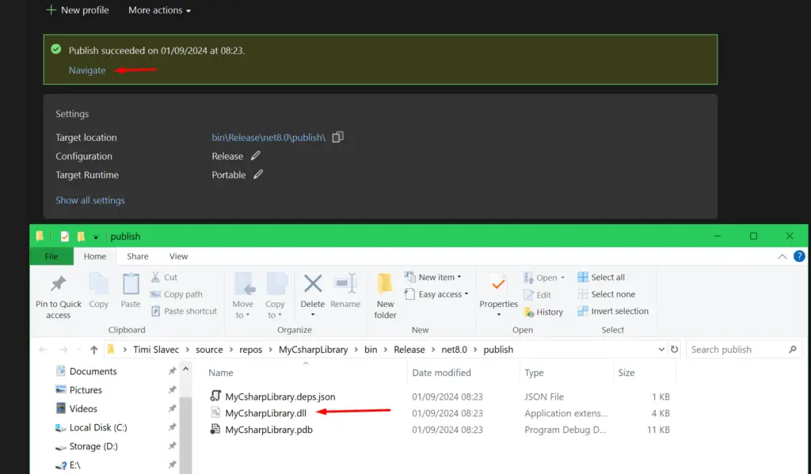Open Show all settings
Screen dimensions: 811x474
[x=89, y=200]
